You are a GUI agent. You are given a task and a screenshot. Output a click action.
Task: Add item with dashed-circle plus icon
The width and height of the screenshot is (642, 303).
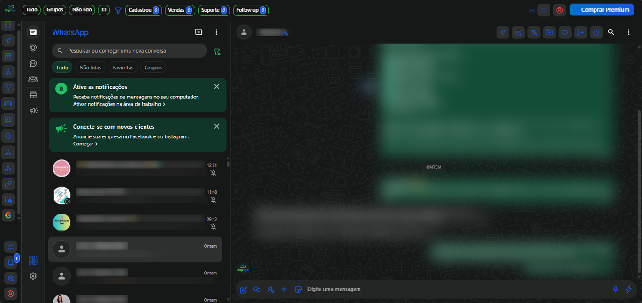(x=532, y=10)
